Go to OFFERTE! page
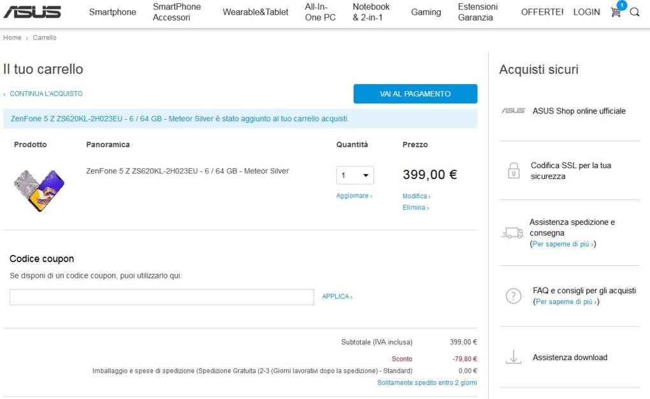Screen dimensions: 650x399 [x=542, y=12]
